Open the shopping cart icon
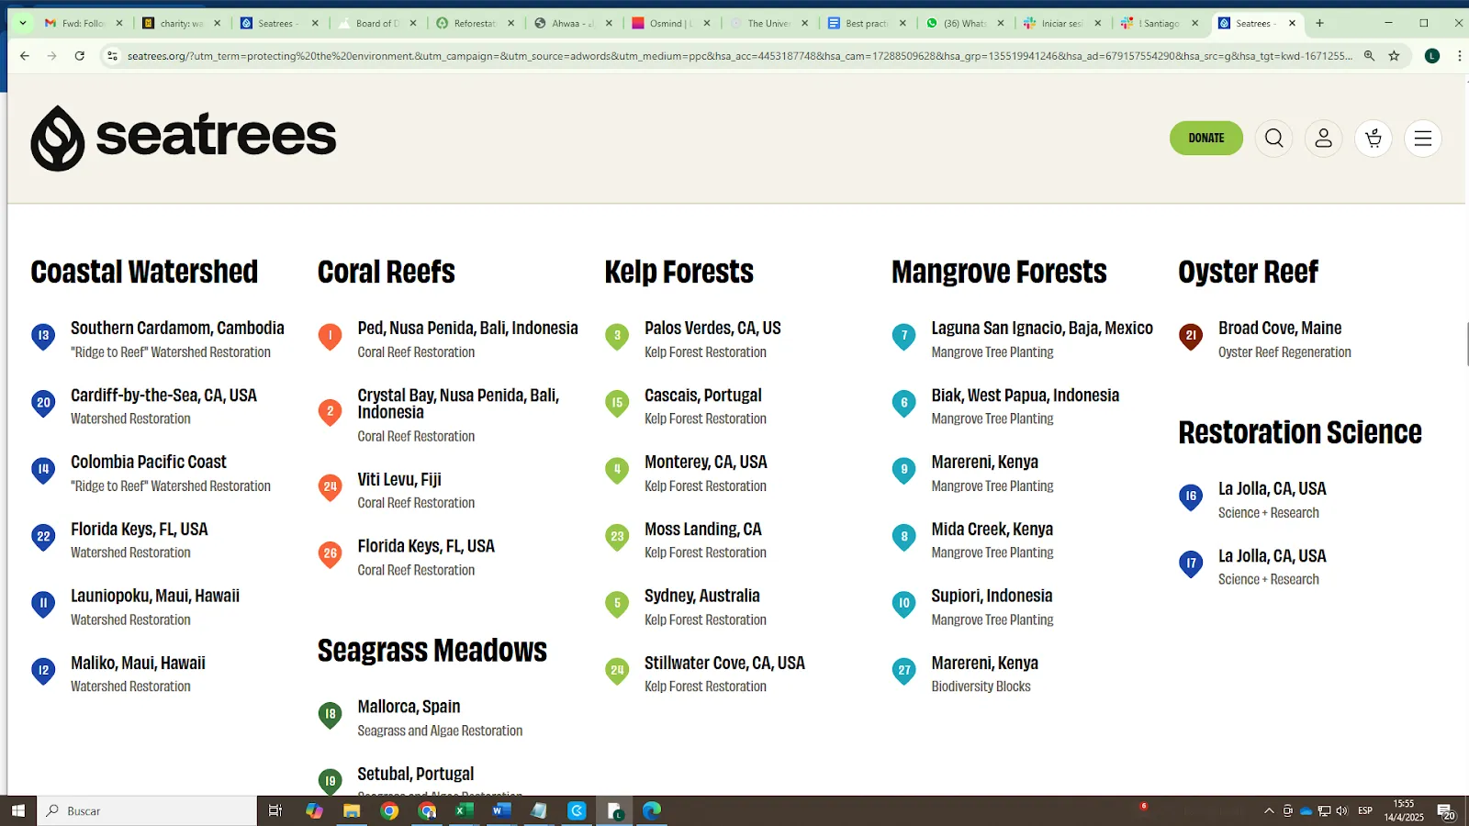Screen dimensions: 1469x826 click(1374, 139)
